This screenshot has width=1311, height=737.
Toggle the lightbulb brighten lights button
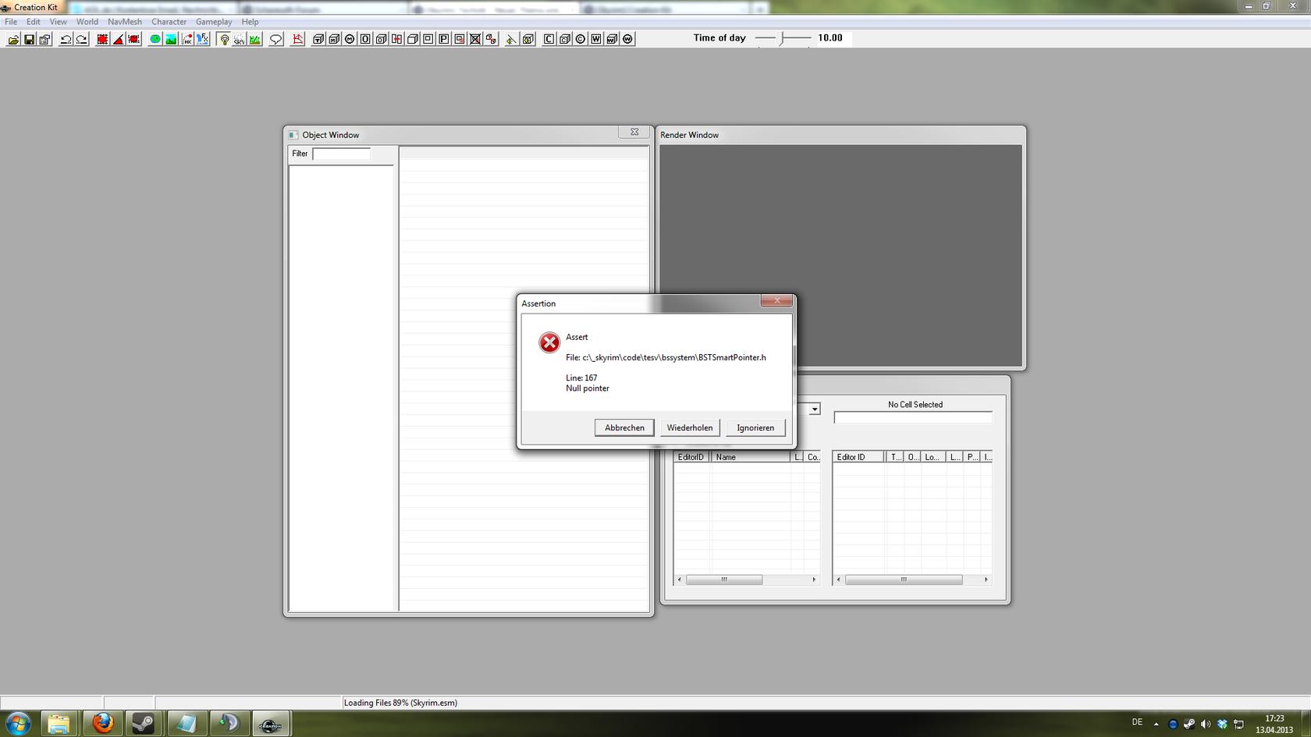point(225,39)
